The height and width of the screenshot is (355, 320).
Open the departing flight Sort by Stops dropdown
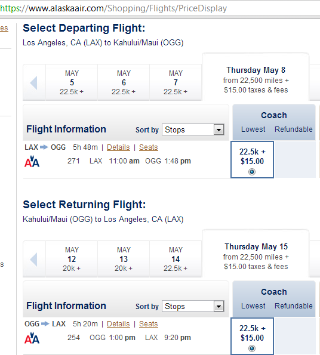tap(193, 129)
